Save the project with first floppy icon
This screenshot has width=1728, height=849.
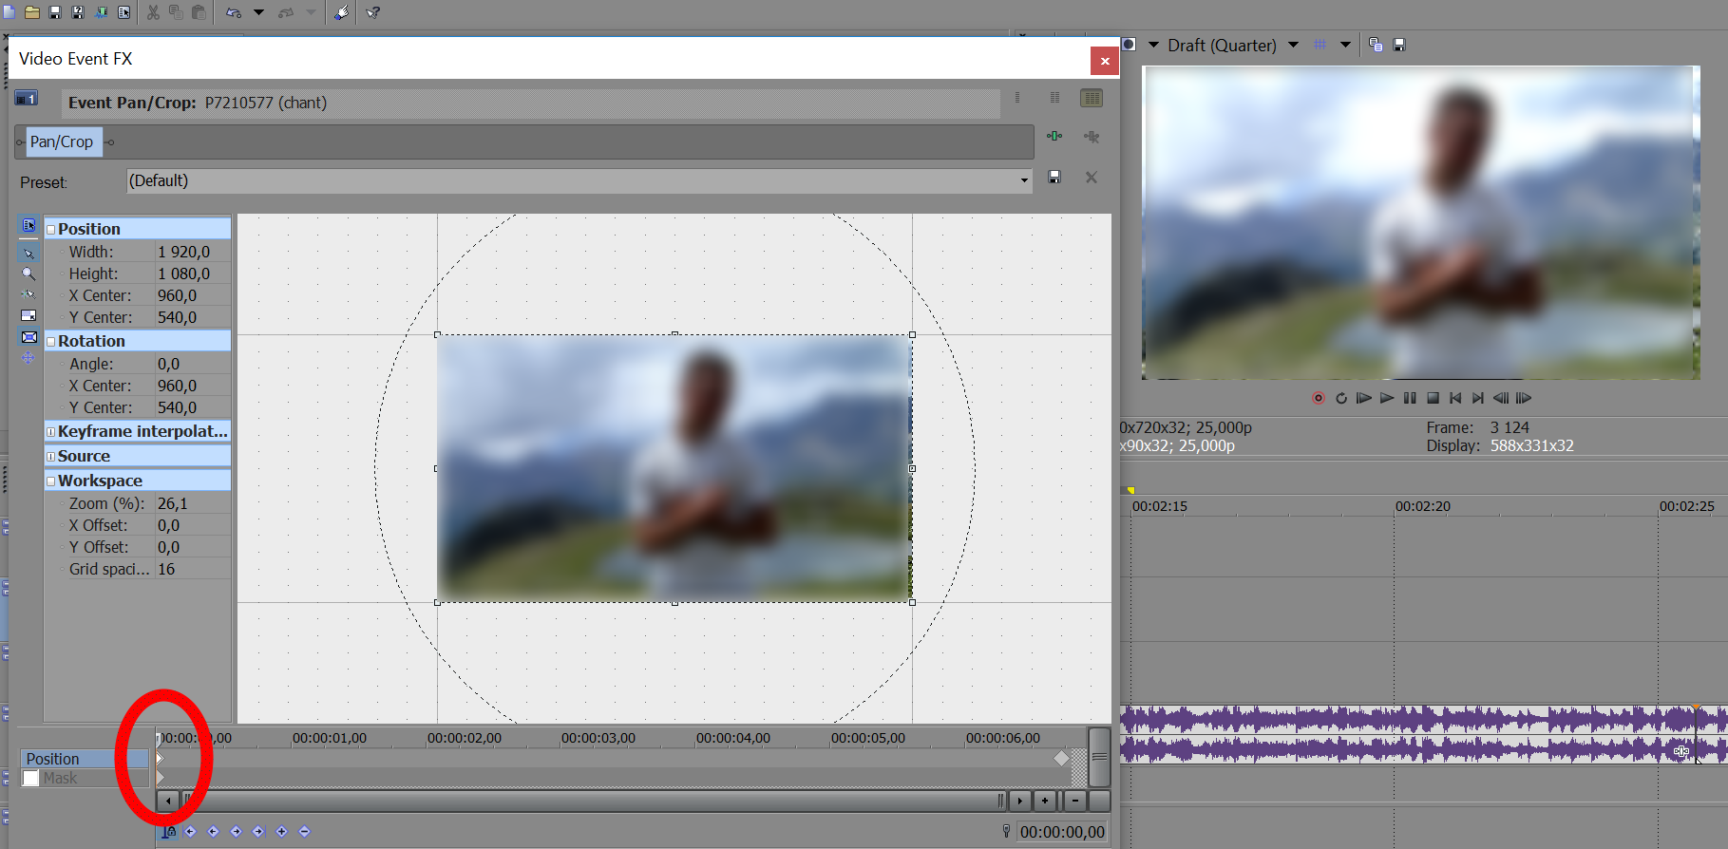point(55,12)
